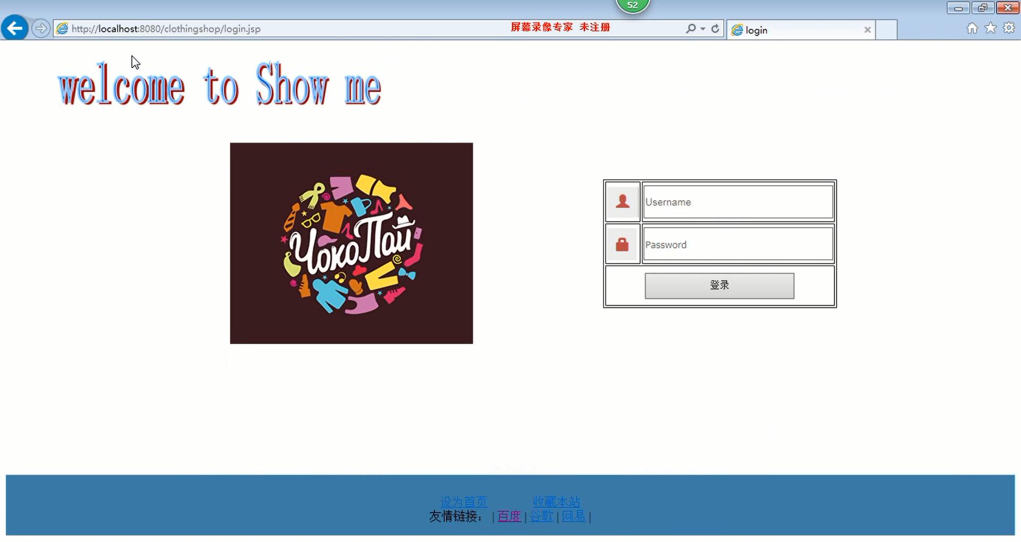The image size is (1021, 542).
Task: Click the clothing shop logo image
Action: pyautogui.click(x=352, y=243)
